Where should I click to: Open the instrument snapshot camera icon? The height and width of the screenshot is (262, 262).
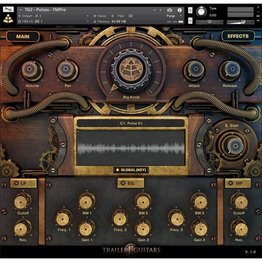click(170, 10)
